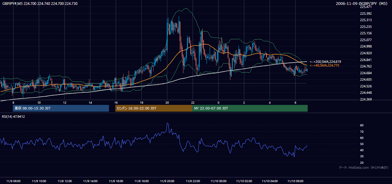Click the 225.471 price axis value
The width and height of the screenshot is (392, 184).
tap(366, 7)
